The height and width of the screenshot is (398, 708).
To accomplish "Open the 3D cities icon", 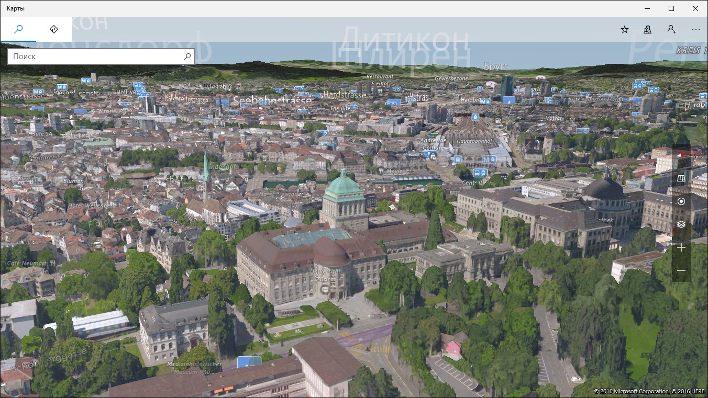I will (x=648, y=29).
